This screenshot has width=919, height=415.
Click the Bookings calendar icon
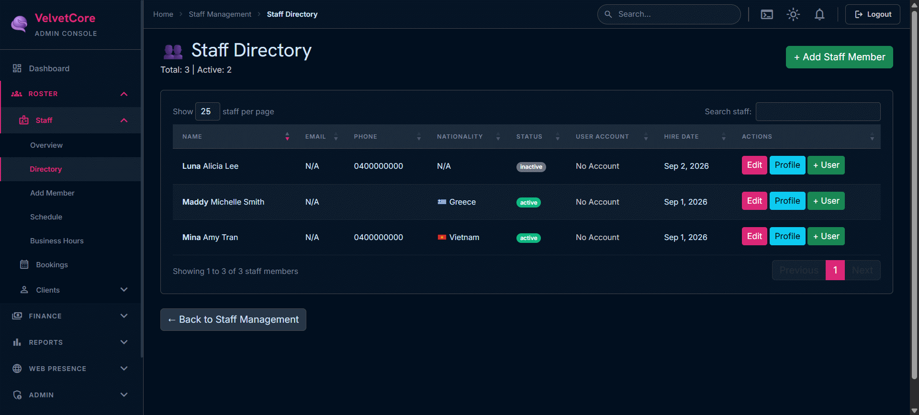click(24, 264)
